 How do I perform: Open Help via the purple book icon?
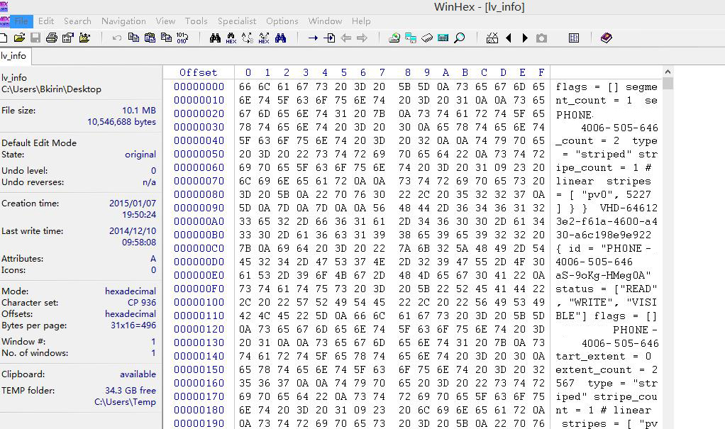click(x=606, y=38)
